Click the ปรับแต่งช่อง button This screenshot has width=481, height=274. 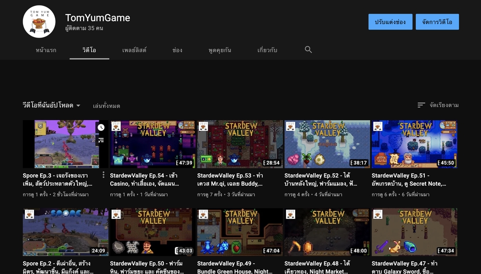coord(390,22)
